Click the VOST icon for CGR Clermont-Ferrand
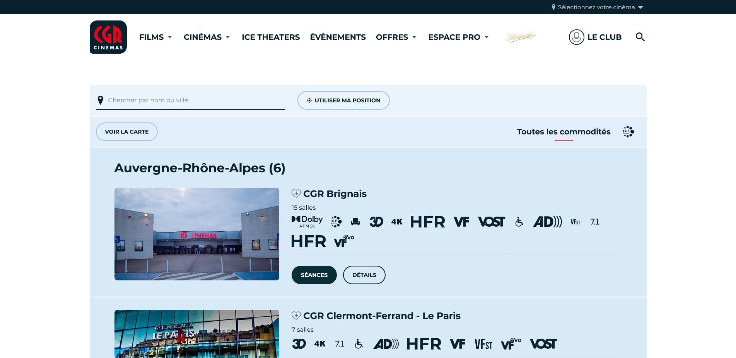The width and height of the screenshot is (736, 358). coord(543,344)
